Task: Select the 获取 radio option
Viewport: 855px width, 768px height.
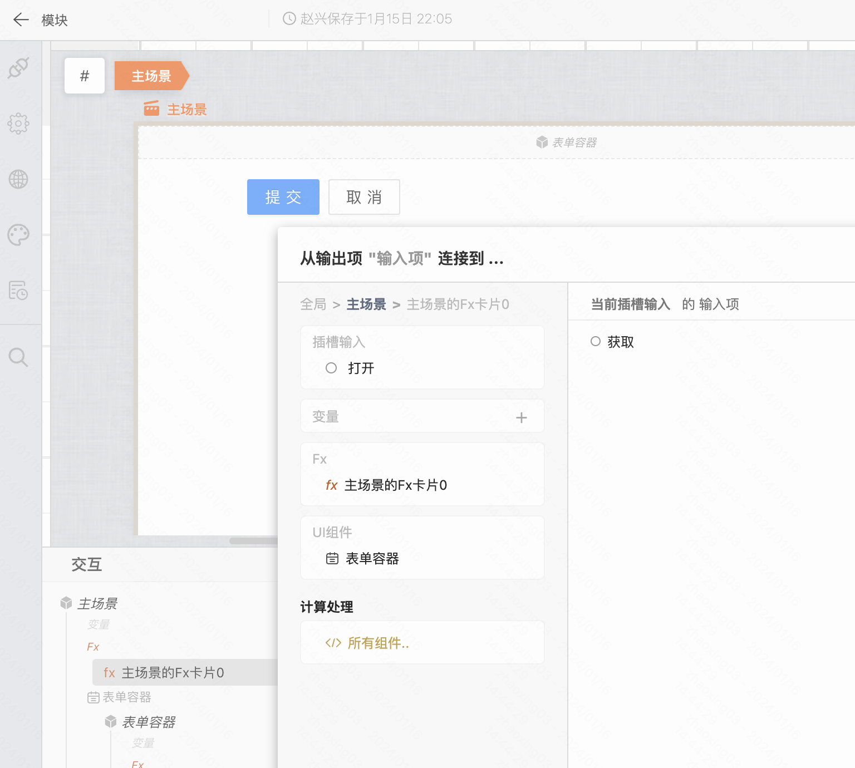Action: [x=596, y=341]
